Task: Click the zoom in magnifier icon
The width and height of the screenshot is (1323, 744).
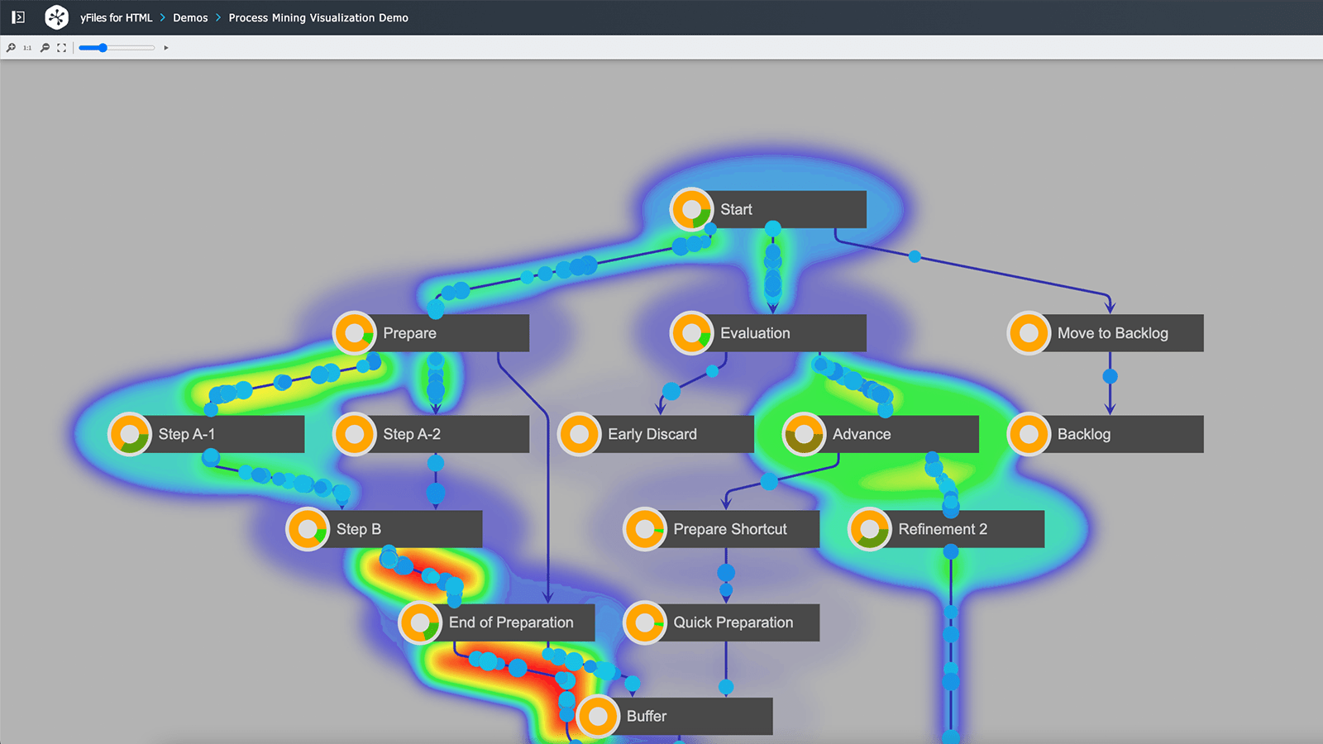Action: [11, 48]
